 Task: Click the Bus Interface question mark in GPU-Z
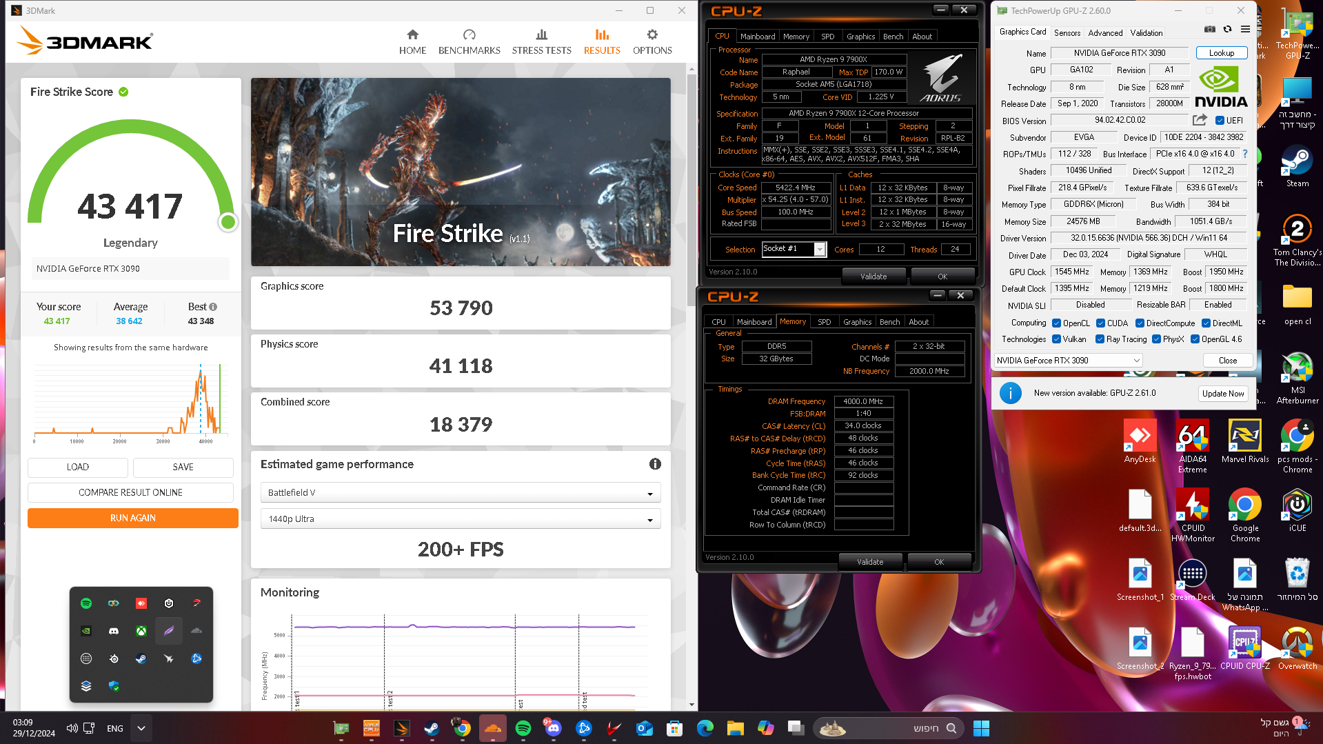tap(1245, 154)
